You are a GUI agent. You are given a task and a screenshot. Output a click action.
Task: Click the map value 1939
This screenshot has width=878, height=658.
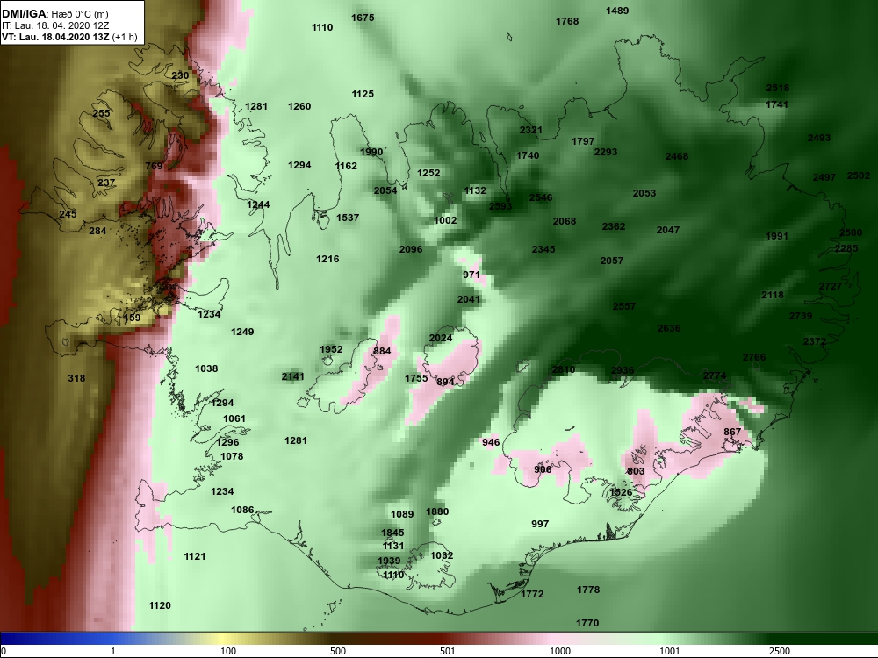(389, 561)
